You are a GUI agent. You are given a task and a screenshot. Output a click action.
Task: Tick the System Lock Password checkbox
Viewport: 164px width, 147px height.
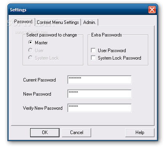click(93, 58)
